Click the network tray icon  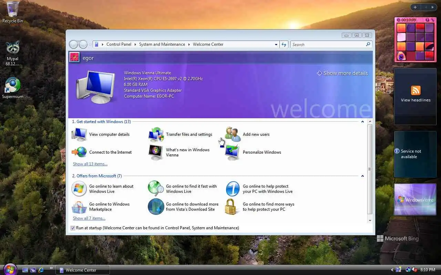(x=408, y=270)
